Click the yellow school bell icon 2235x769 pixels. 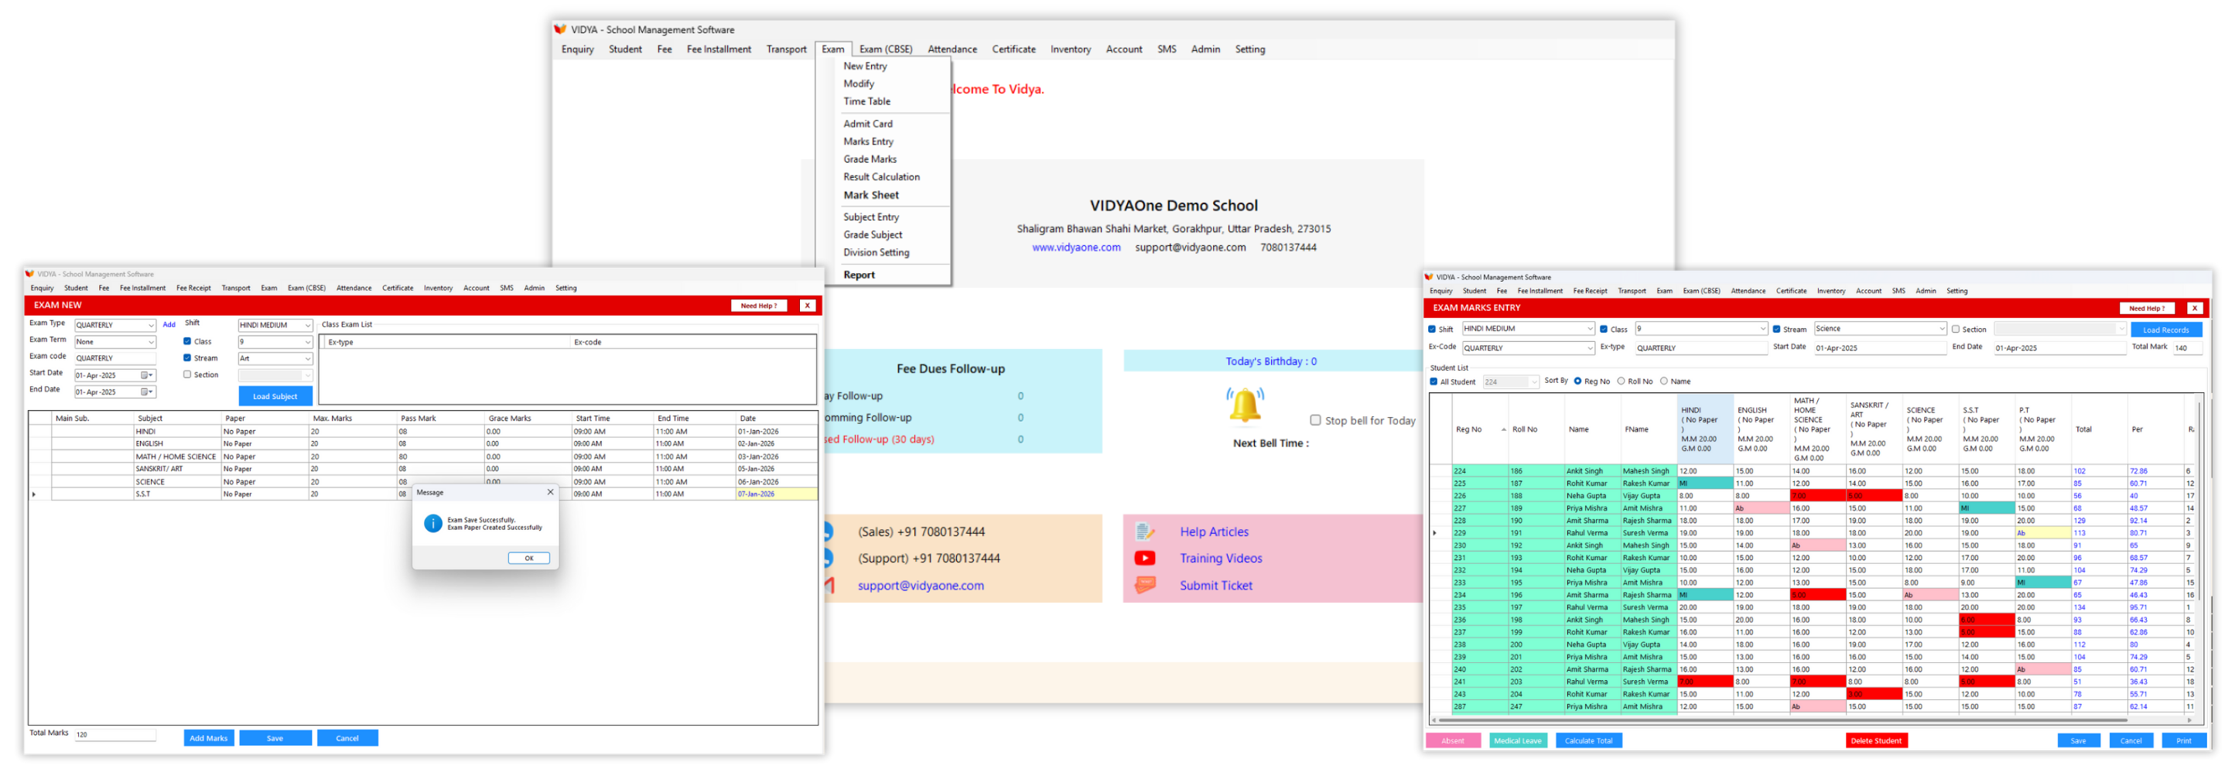1245,405
